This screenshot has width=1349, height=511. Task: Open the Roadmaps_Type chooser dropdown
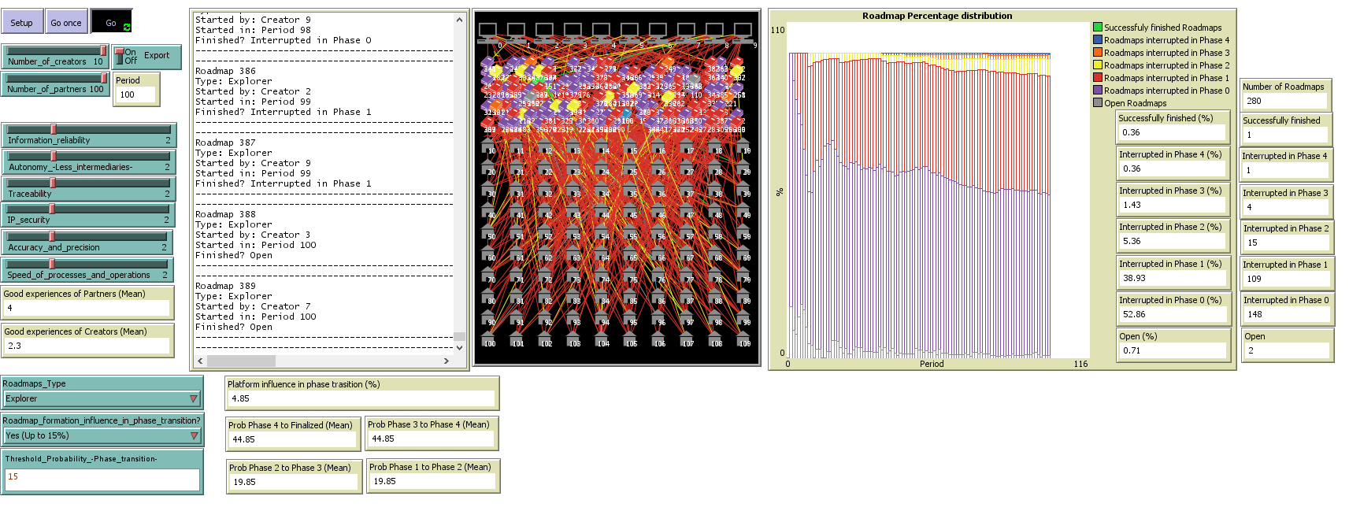(x=102, y=398)
